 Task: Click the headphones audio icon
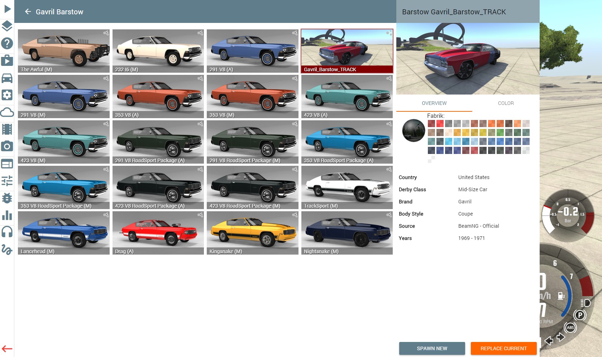point(7,232)
